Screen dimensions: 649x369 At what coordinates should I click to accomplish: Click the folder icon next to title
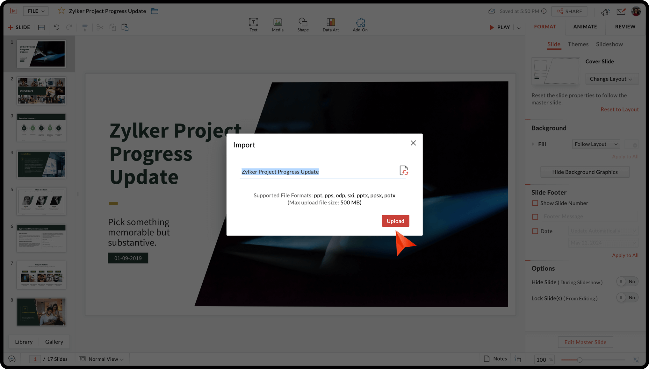[155, 11]
